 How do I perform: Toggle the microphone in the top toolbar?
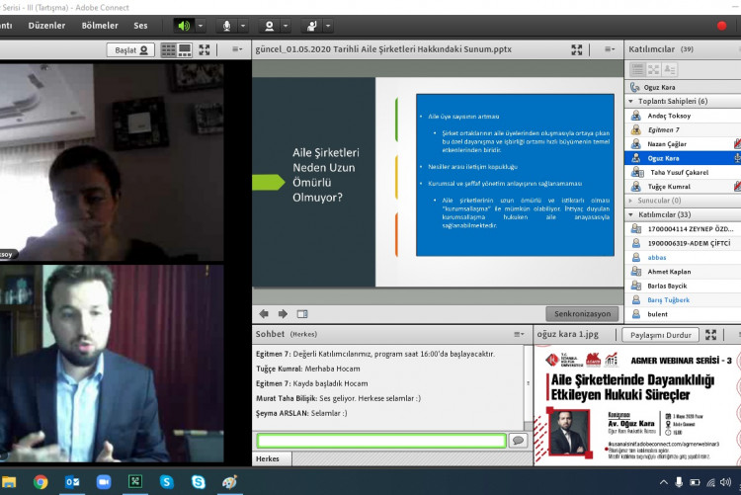click(x=226, y=26)
